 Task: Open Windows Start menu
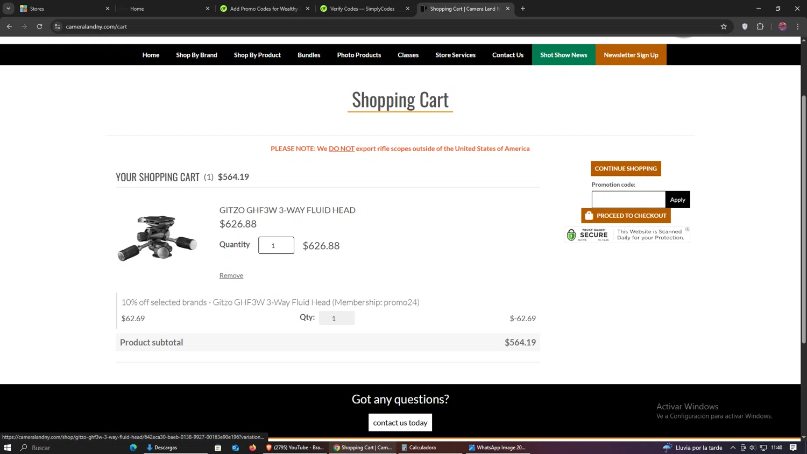pyautogui.click(x=8, y=448)
